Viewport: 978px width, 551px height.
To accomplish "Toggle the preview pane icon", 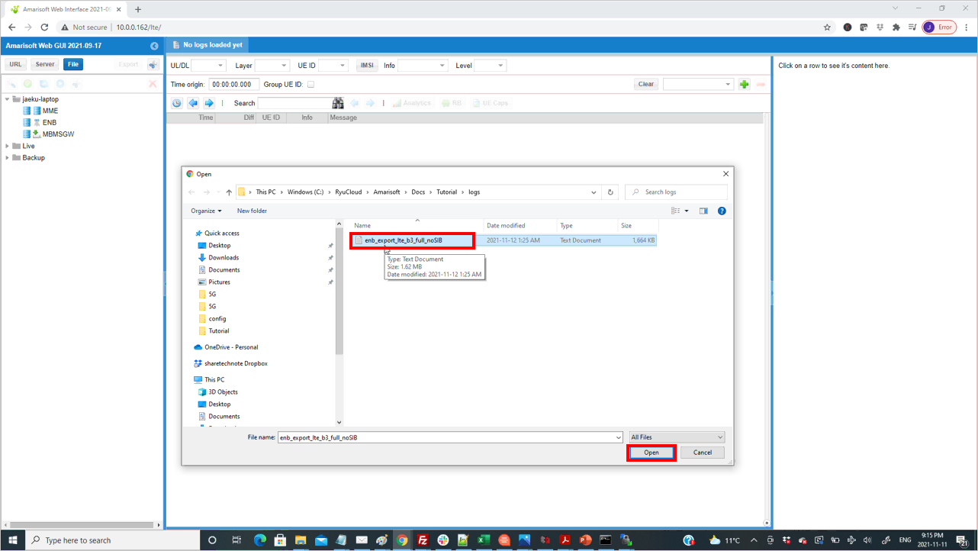I will click(703, 211).
